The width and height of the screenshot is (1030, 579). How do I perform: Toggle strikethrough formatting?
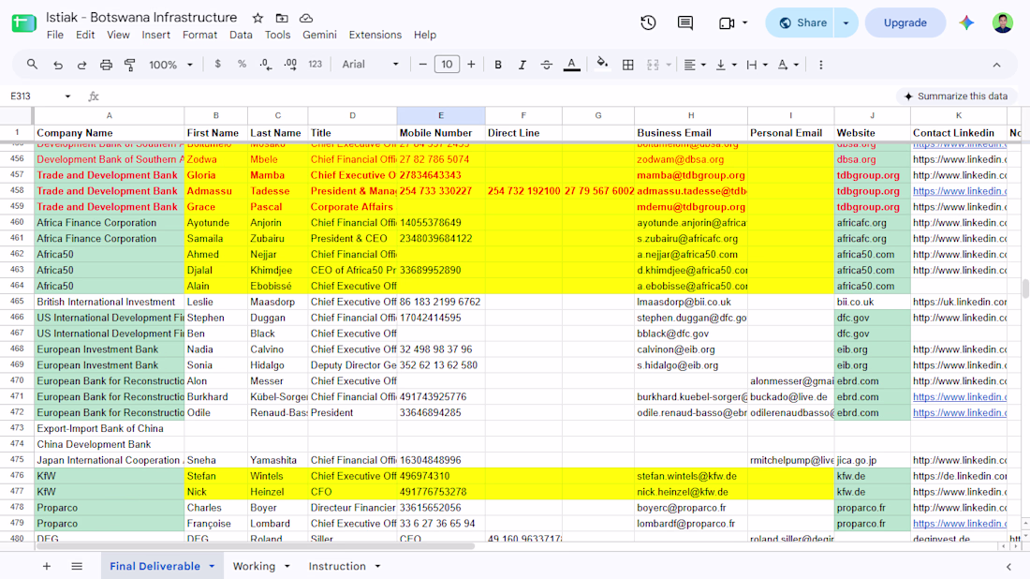coord(547,65)
